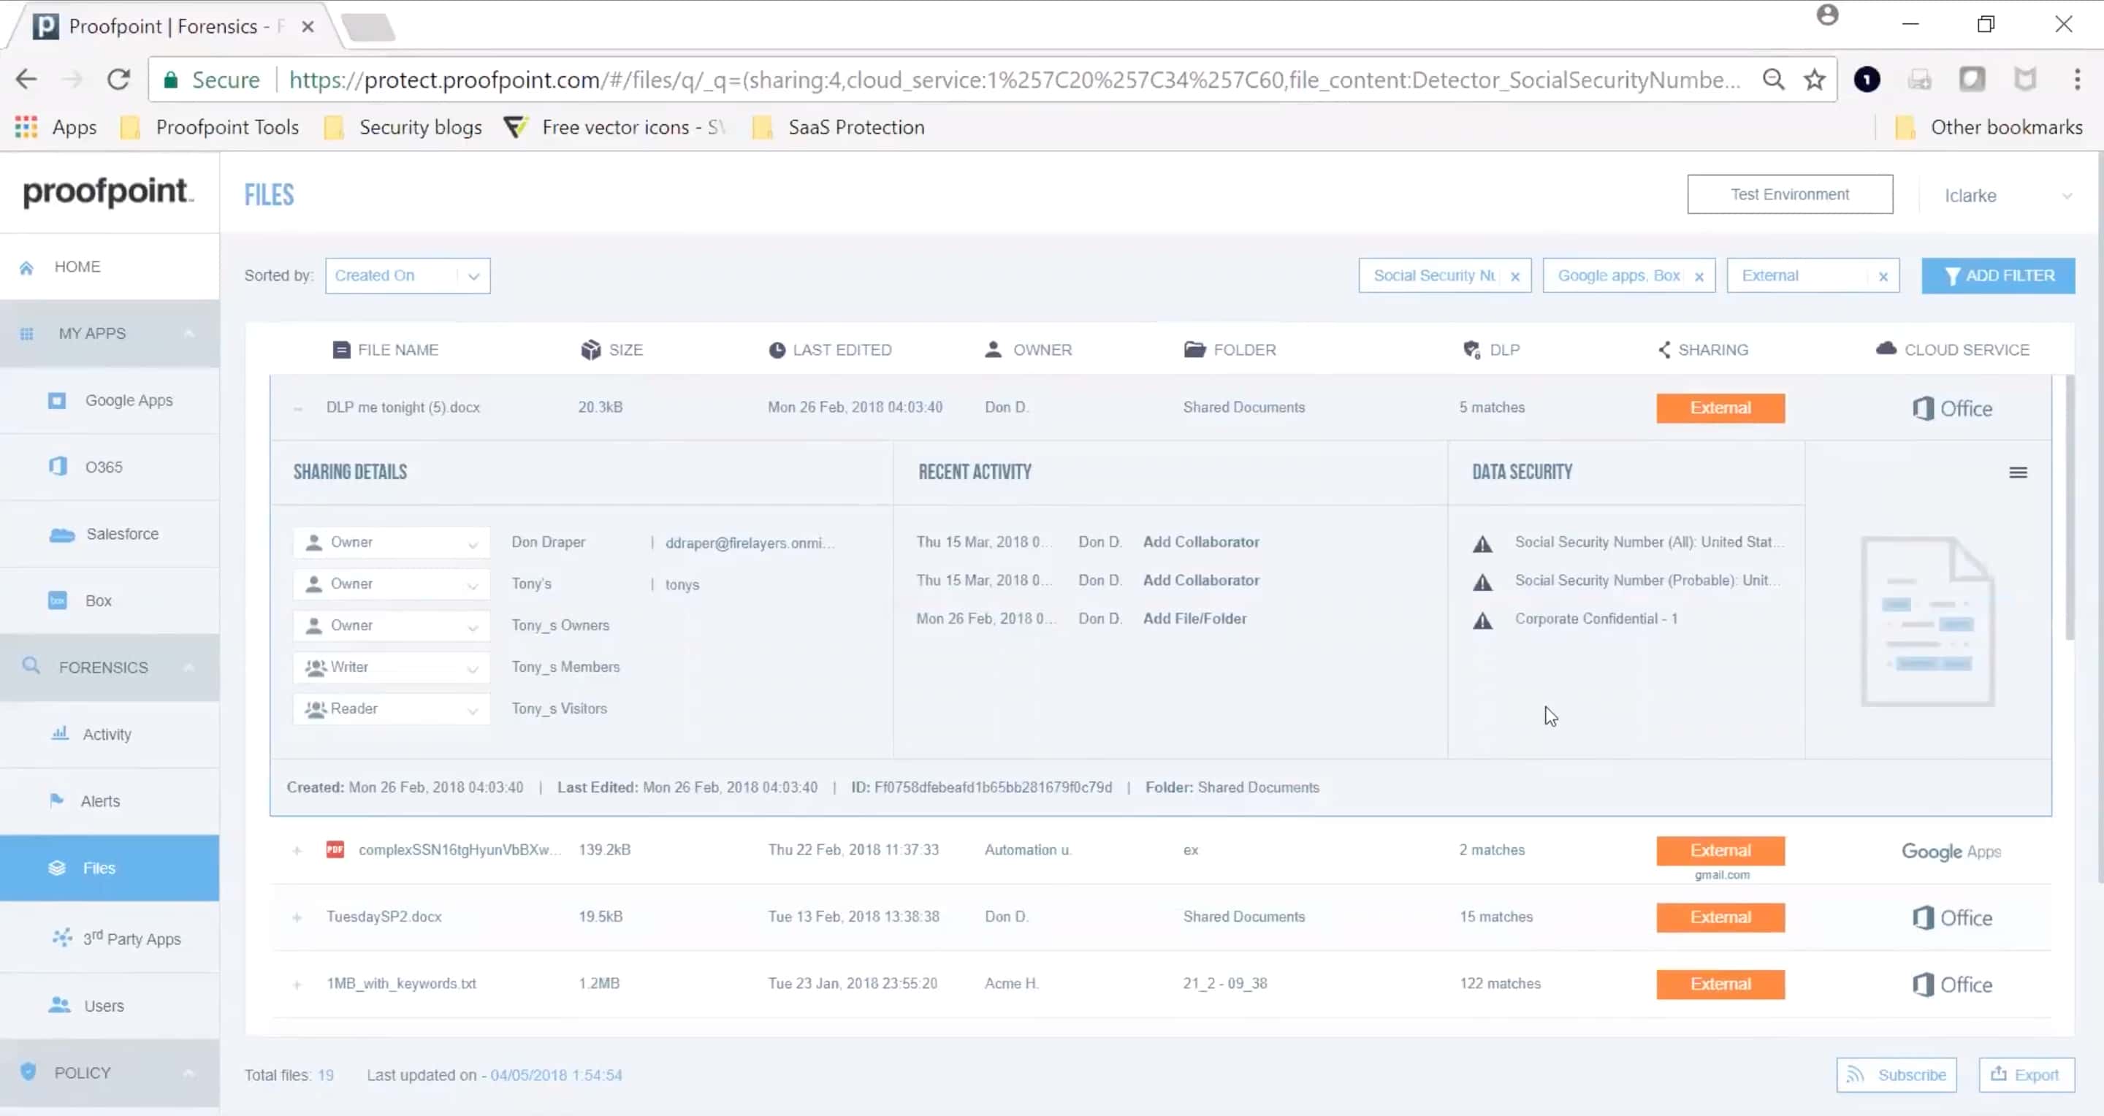Open Google Apps in sidebar

pos(110,400)
